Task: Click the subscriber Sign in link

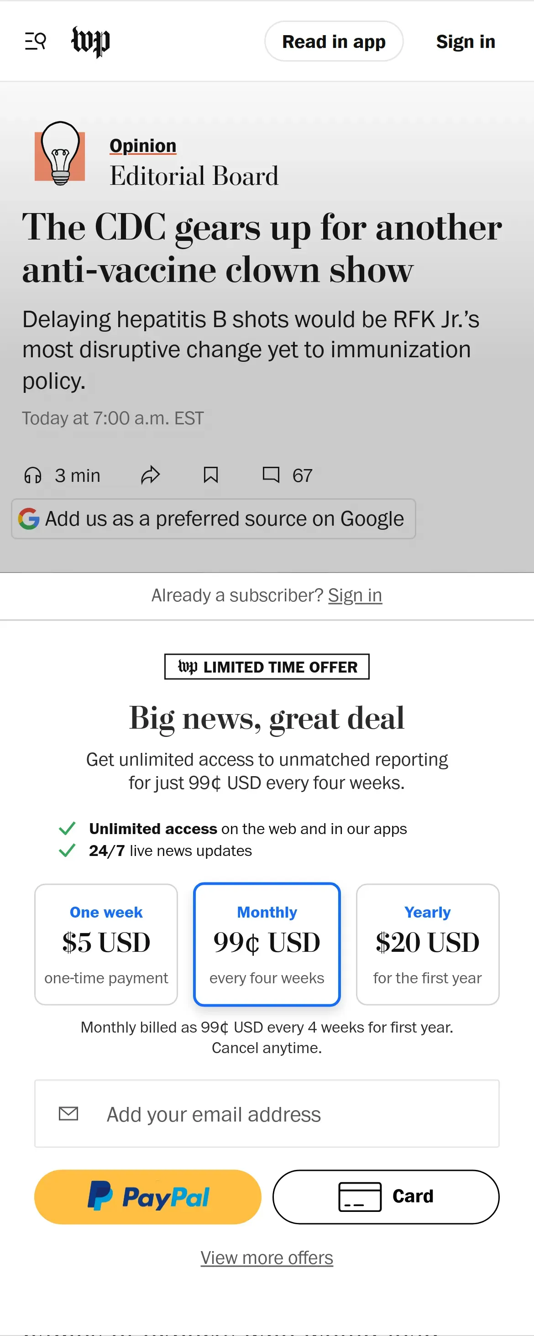Action: [x=355, y=595]
